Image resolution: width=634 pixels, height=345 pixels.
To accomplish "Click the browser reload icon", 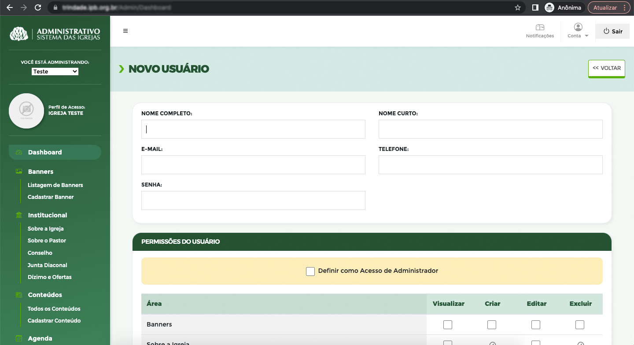I will click(x=38, y=7).
